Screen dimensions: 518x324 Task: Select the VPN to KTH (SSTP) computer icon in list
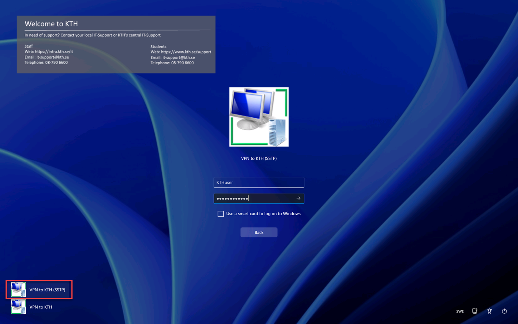[18, 290]
